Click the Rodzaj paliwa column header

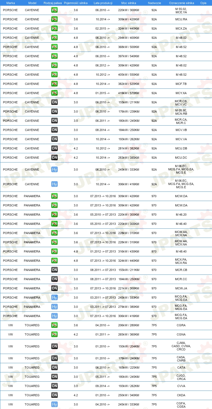pos(53,3)
